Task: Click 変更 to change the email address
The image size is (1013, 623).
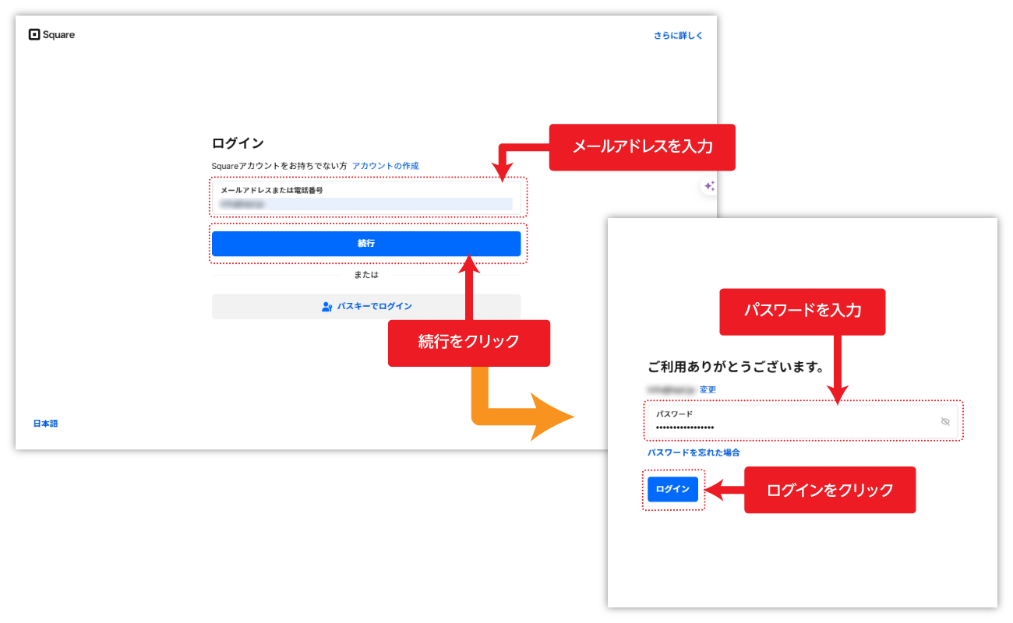Action: pos(708,389)
